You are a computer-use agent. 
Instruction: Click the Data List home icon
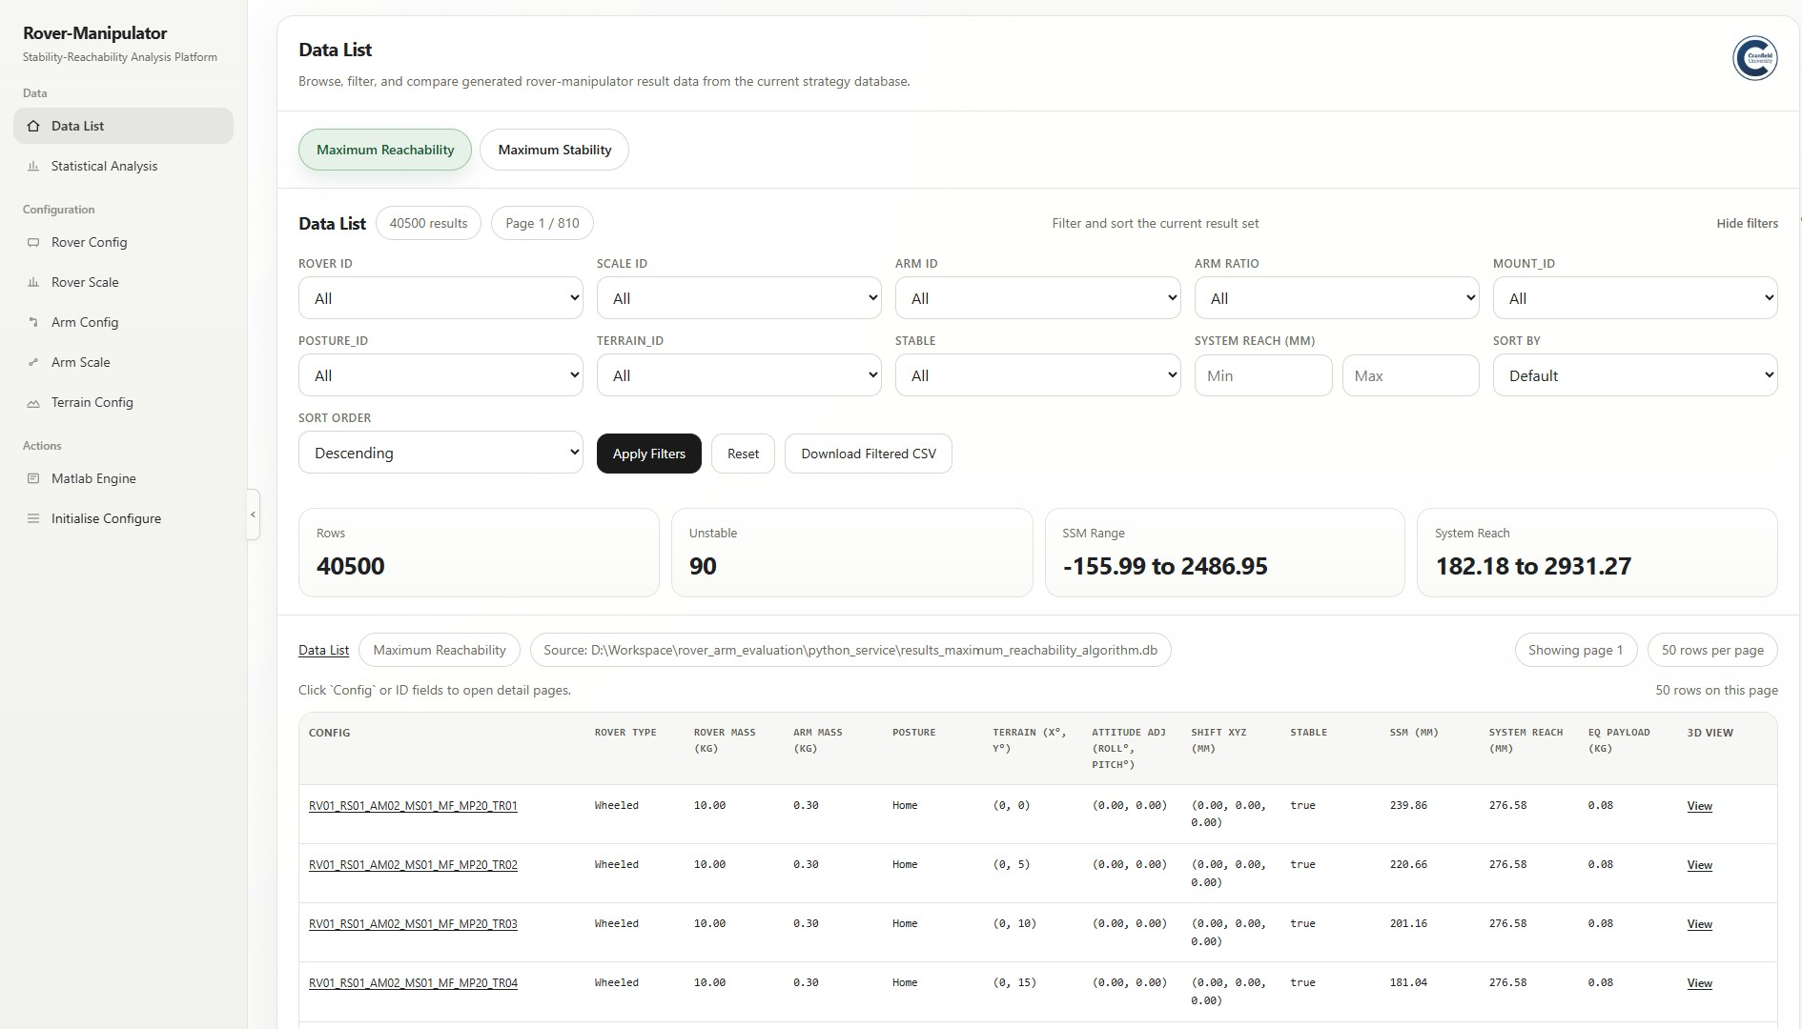pyautogui.click(x=33, y=126)
